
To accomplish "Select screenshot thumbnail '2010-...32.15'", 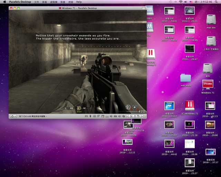I will 210,106.
